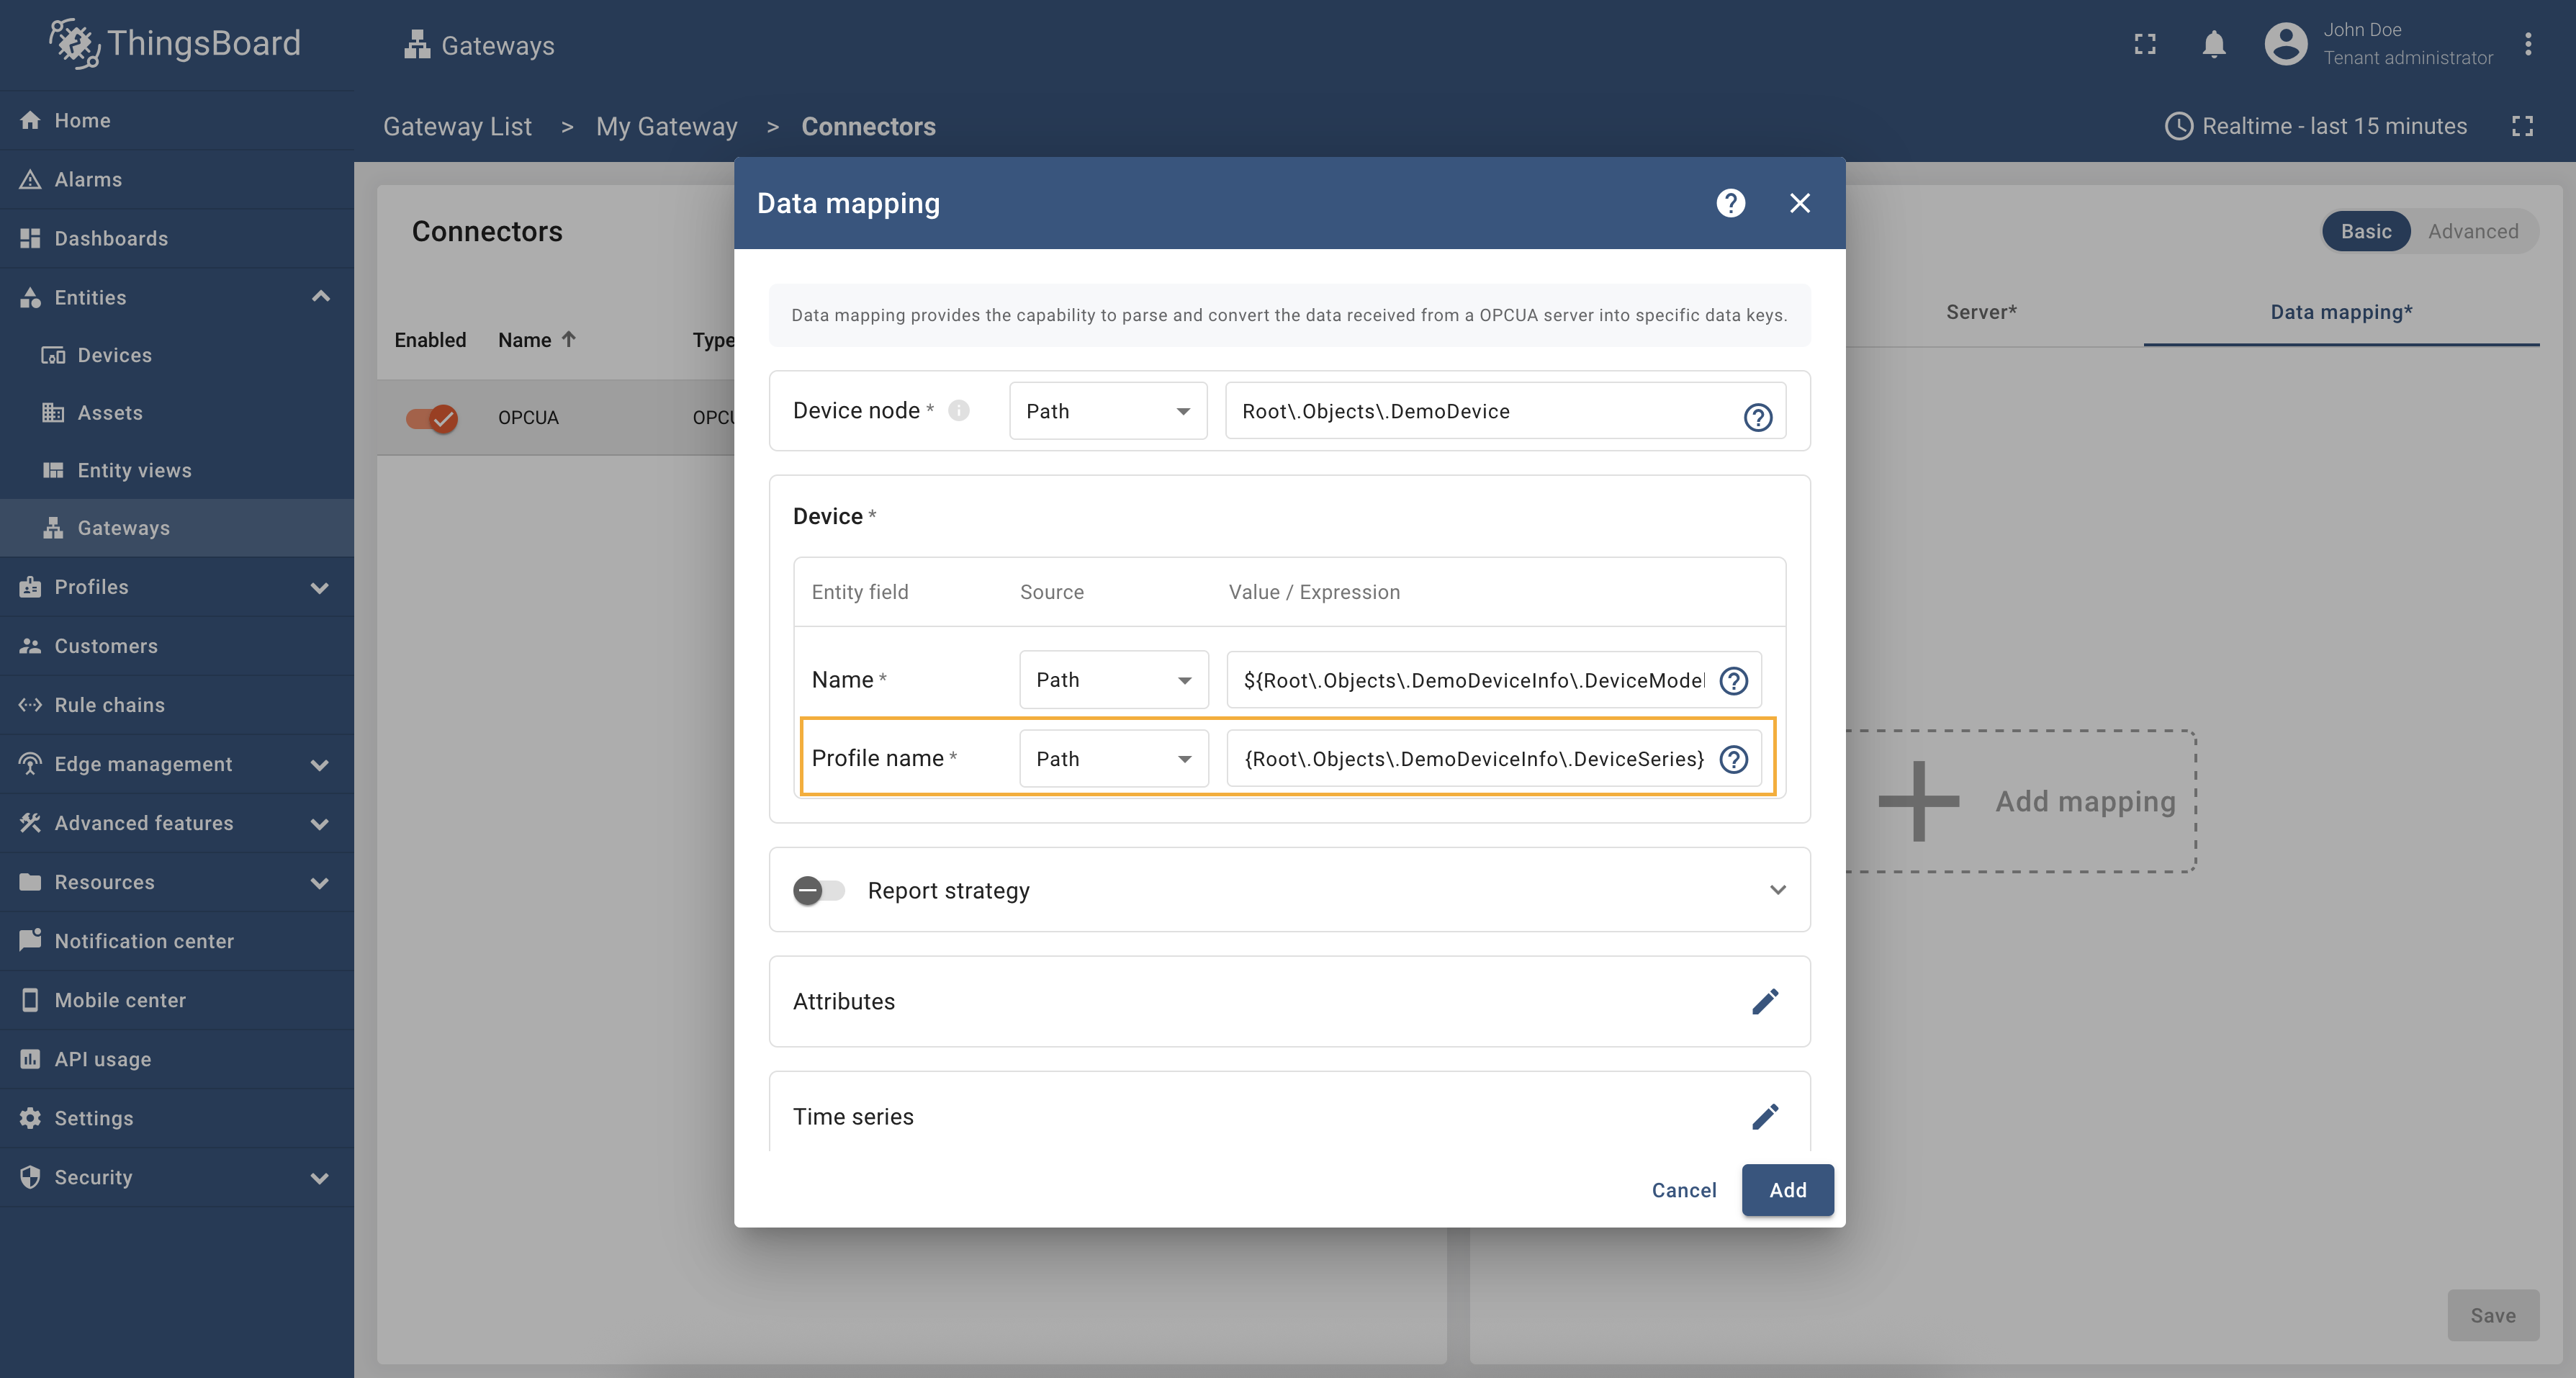Expand the Report strategy section chevron
Screen dimensions: 2576x1378
pos(1777,890)
